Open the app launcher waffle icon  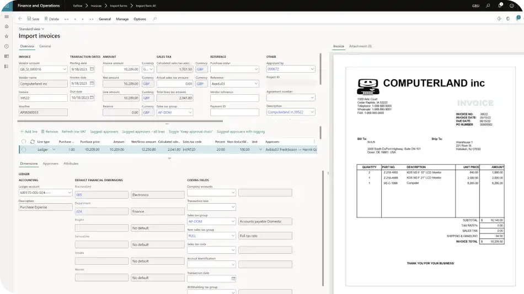click(x=7, y=6)
